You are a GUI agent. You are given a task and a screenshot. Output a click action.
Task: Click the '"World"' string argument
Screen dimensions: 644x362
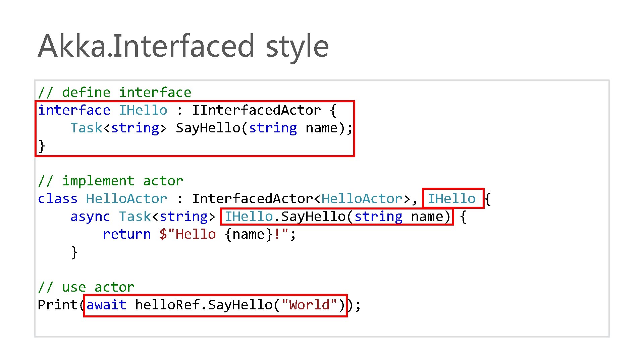(x=309, y=305)
